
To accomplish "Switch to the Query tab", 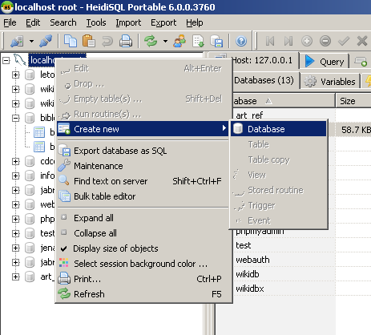I will pos(325,61).
